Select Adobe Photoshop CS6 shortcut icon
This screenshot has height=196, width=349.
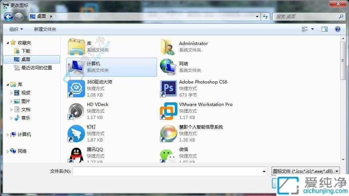(x=168, y=89)
